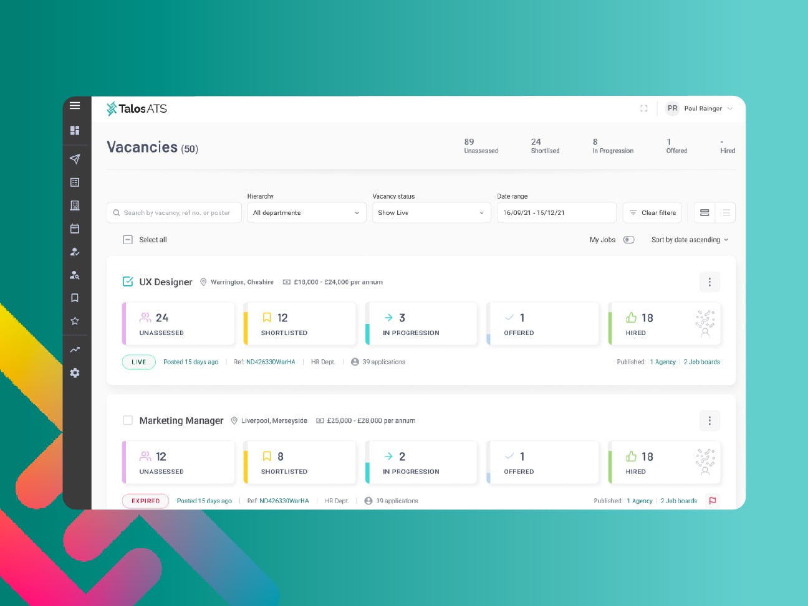Click the red flag on Marketing Manager

pyautogui.click(x=713, y=501)
